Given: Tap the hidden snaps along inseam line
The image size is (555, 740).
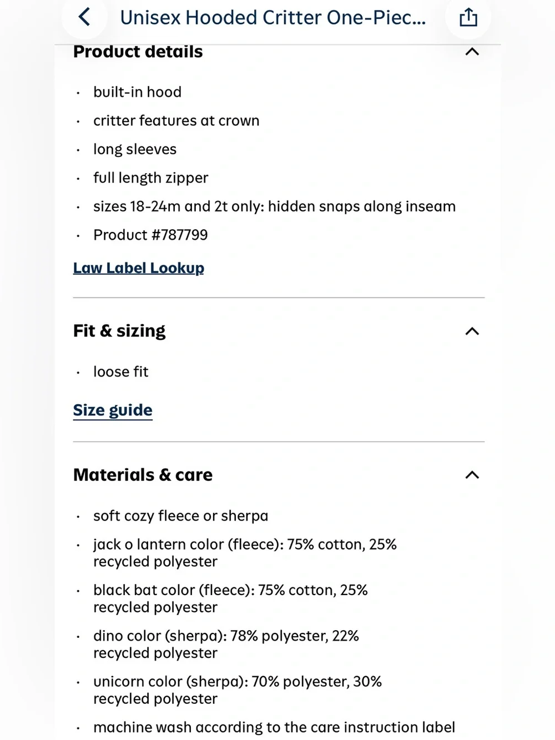Looking at the screenshot, I should 275,207.
